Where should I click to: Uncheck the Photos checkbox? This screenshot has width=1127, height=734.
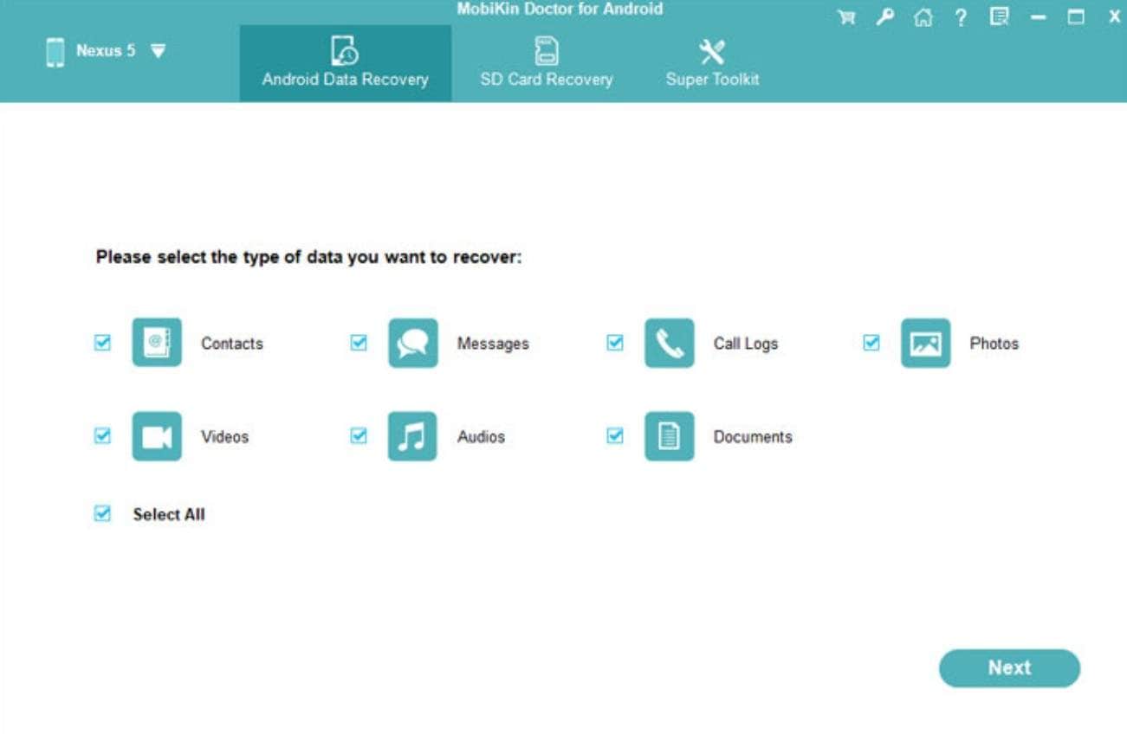click(x=871, y=343)
